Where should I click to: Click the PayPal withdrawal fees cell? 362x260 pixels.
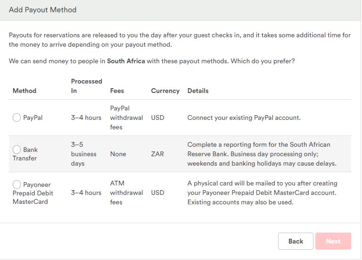[126, 117]
